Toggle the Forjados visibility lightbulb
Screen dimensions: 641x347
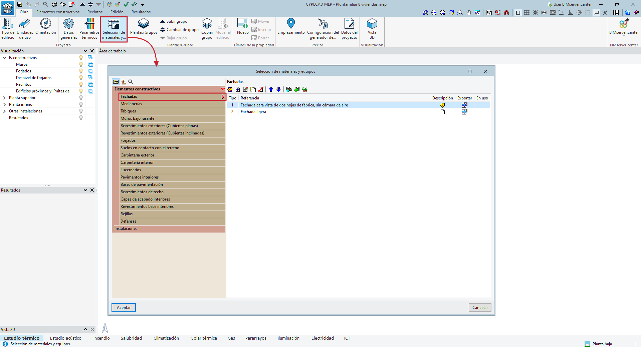[81, 71]
